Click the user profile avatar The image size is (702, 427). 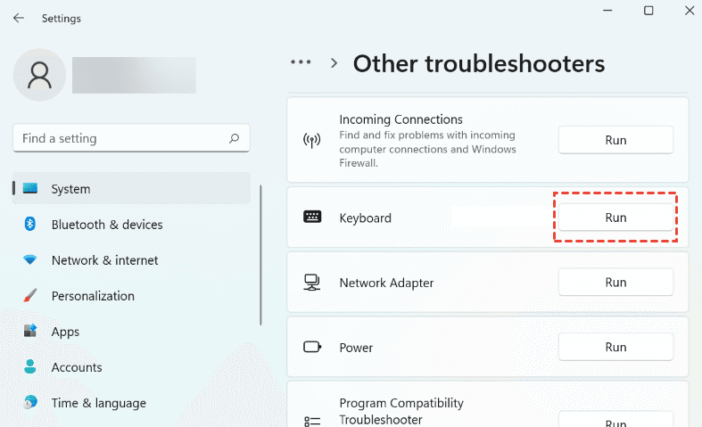tap(39, 75)
